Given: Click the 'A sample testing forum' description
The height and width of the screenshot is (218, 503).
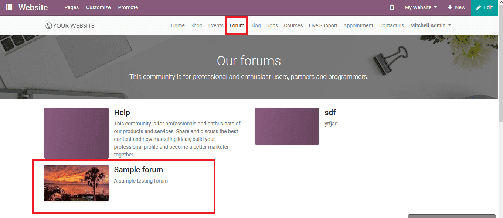Looking at the screenshot, I should point(141,181).
